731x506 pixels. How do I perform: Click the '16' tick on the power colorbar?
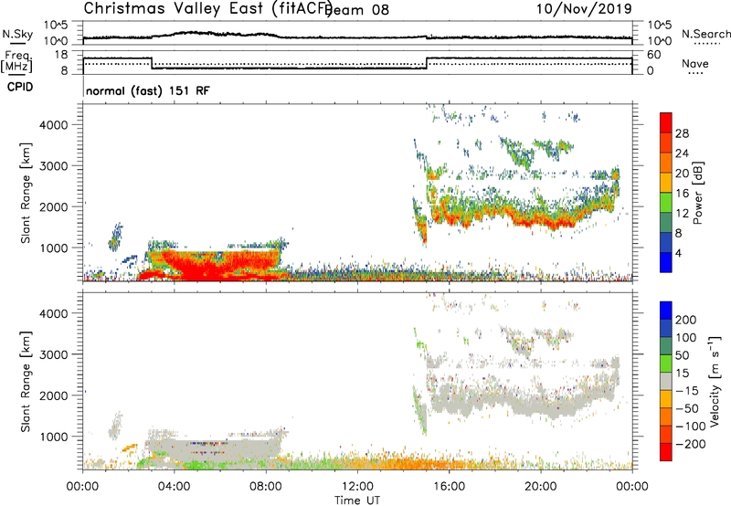[682, 194]
